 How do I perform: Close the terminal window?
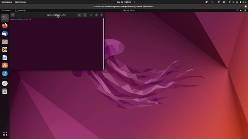click(102, 15)
